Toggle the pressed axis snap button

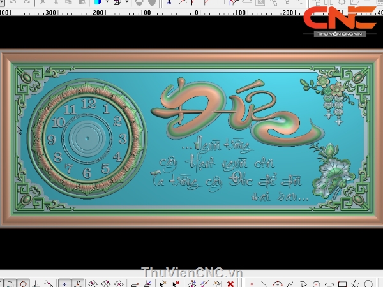coord(78,283)
